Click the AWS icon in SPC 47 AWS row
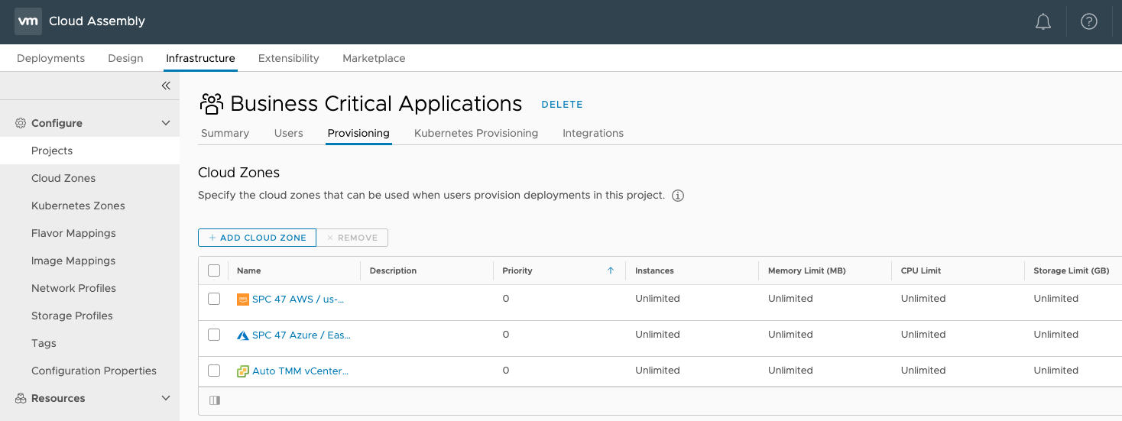Viewport: 1122px width, 421px height. [243, 300]
